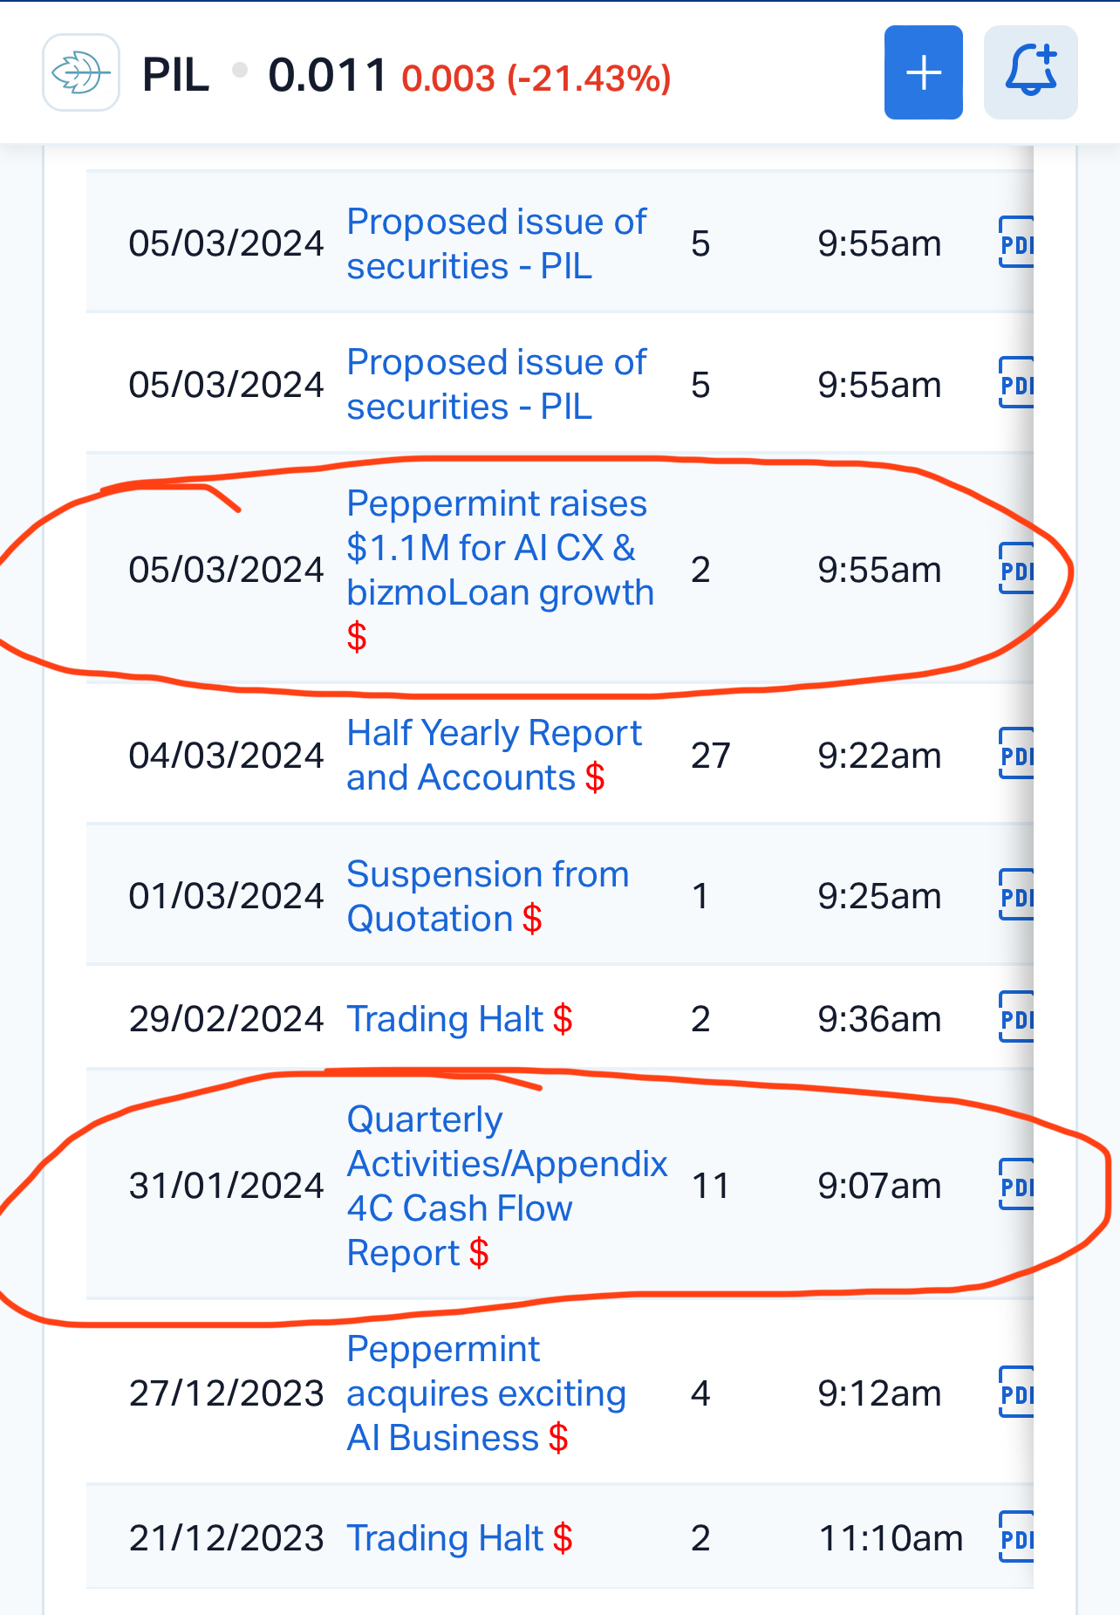1120x1615 pixels.
Task: Open PDF for Quarterly Activities 4C report
Action: 1016,1186
